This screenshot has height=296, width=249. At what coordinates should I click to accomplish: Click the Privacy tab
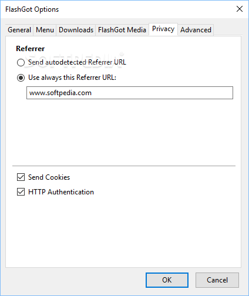[163, 29]
